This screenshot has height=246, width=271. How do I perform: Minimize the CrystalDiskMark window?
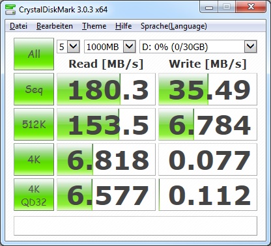pyautogui.click(x=209, y=7)
